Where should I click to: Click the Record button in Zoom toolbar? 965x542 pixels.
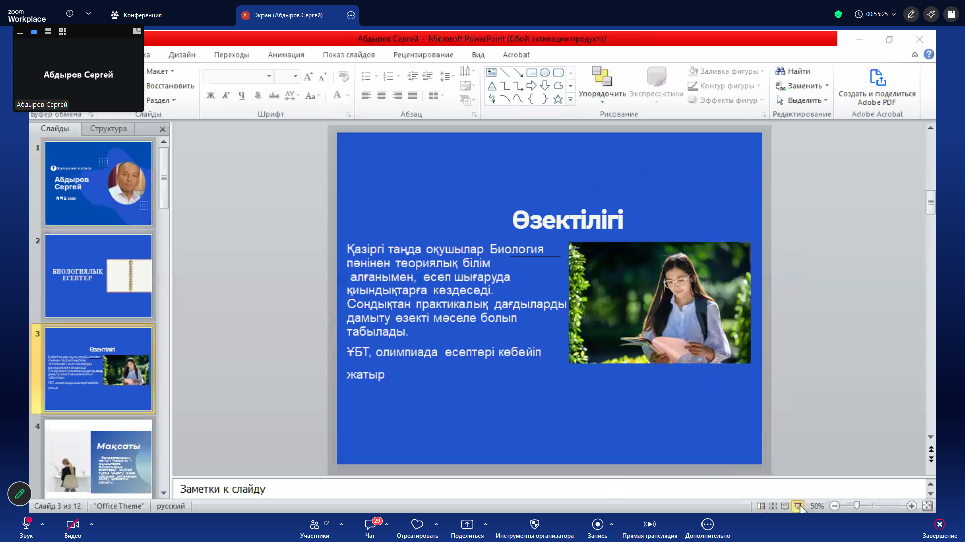pyautogui.click(x=597, y=525)
